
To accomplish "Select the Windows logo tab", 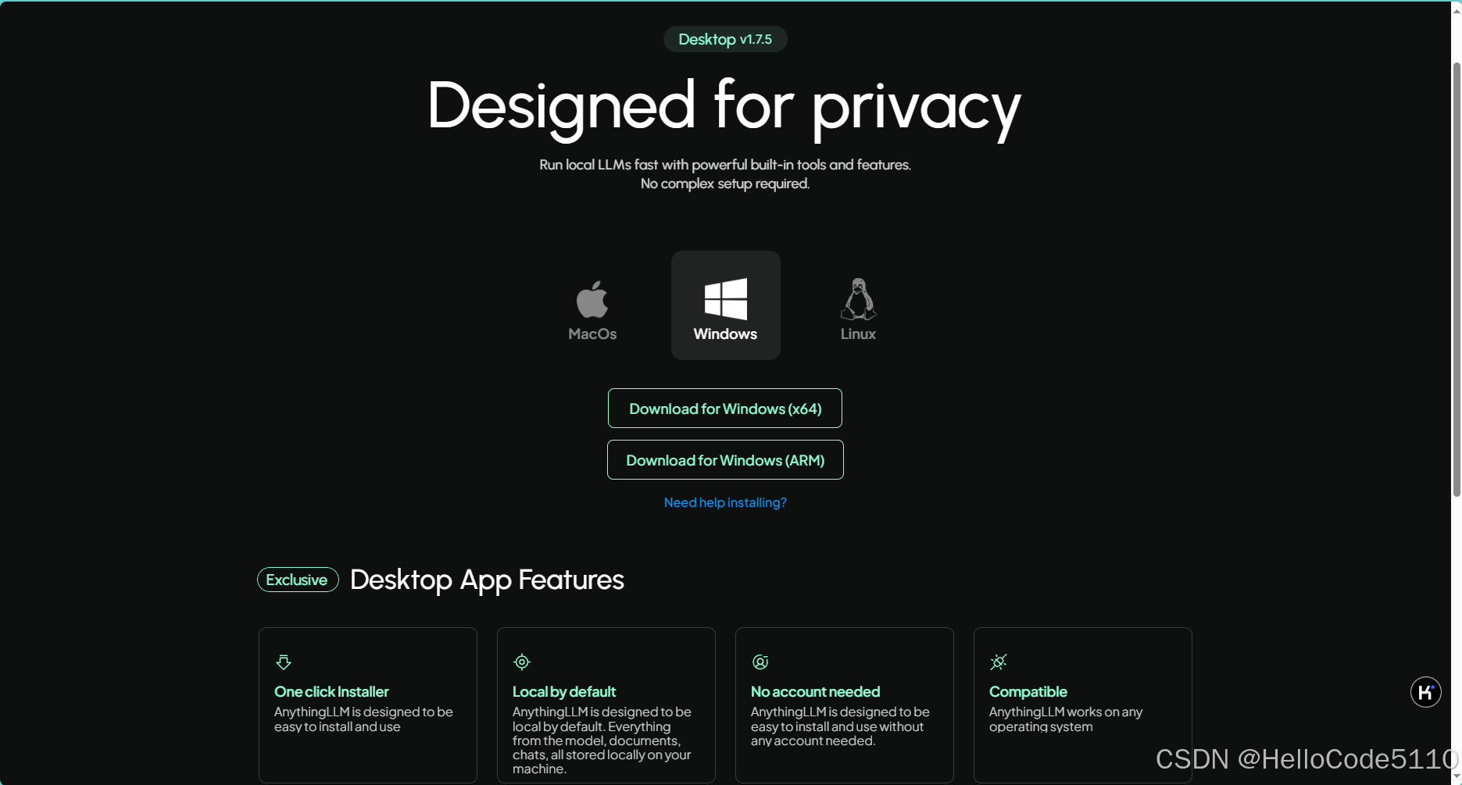I will pyautogui.click(x=725, y=305).
